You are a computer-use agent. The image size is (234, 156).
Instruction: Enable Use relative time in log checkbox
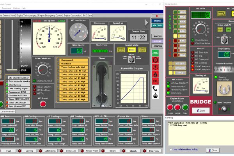pyautogui.click(x=171, y=149)
